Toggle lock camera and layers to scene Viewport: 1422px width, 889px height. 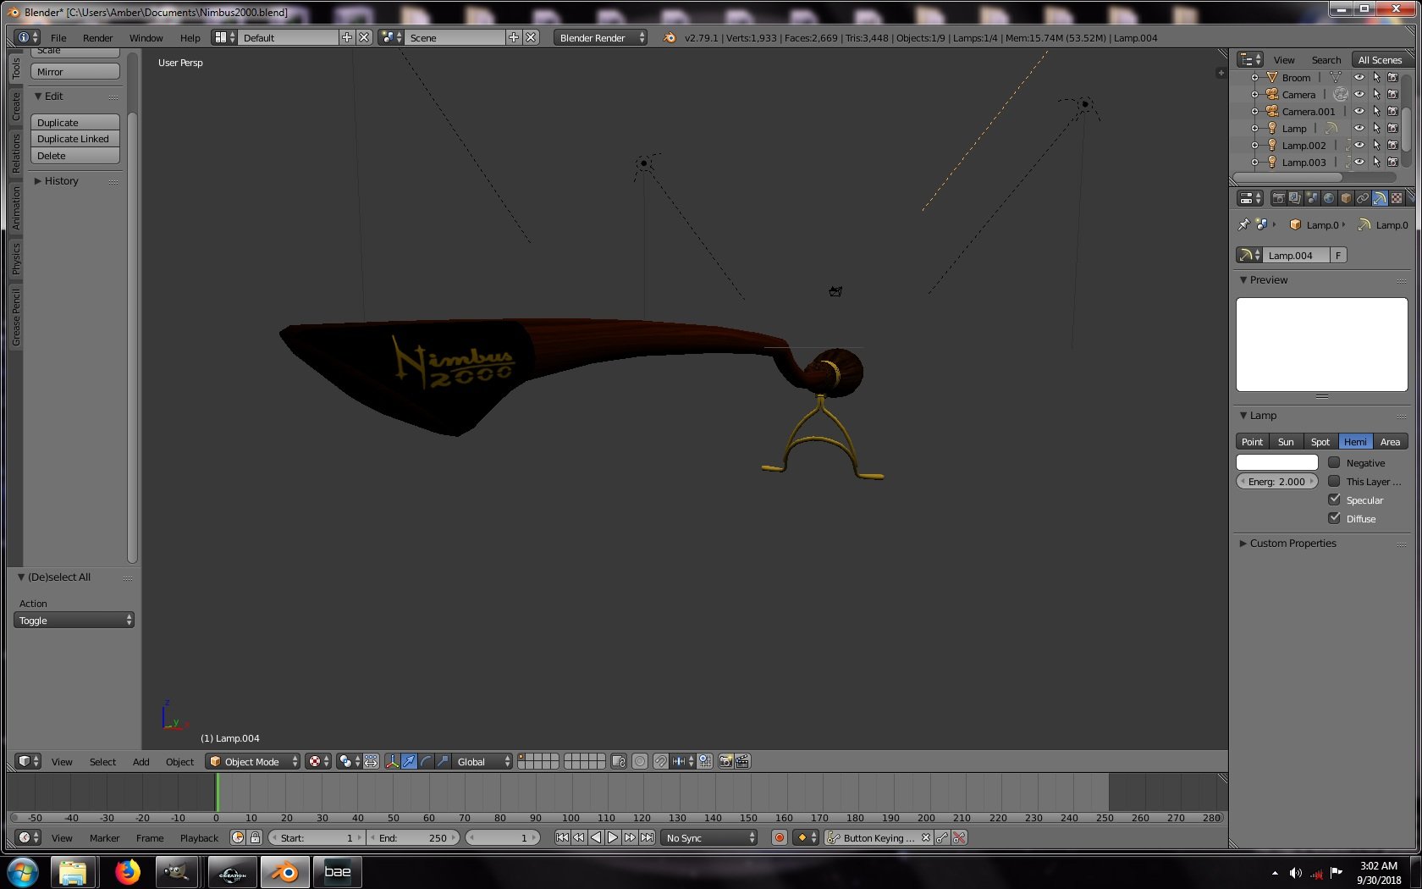pos(619,761)
